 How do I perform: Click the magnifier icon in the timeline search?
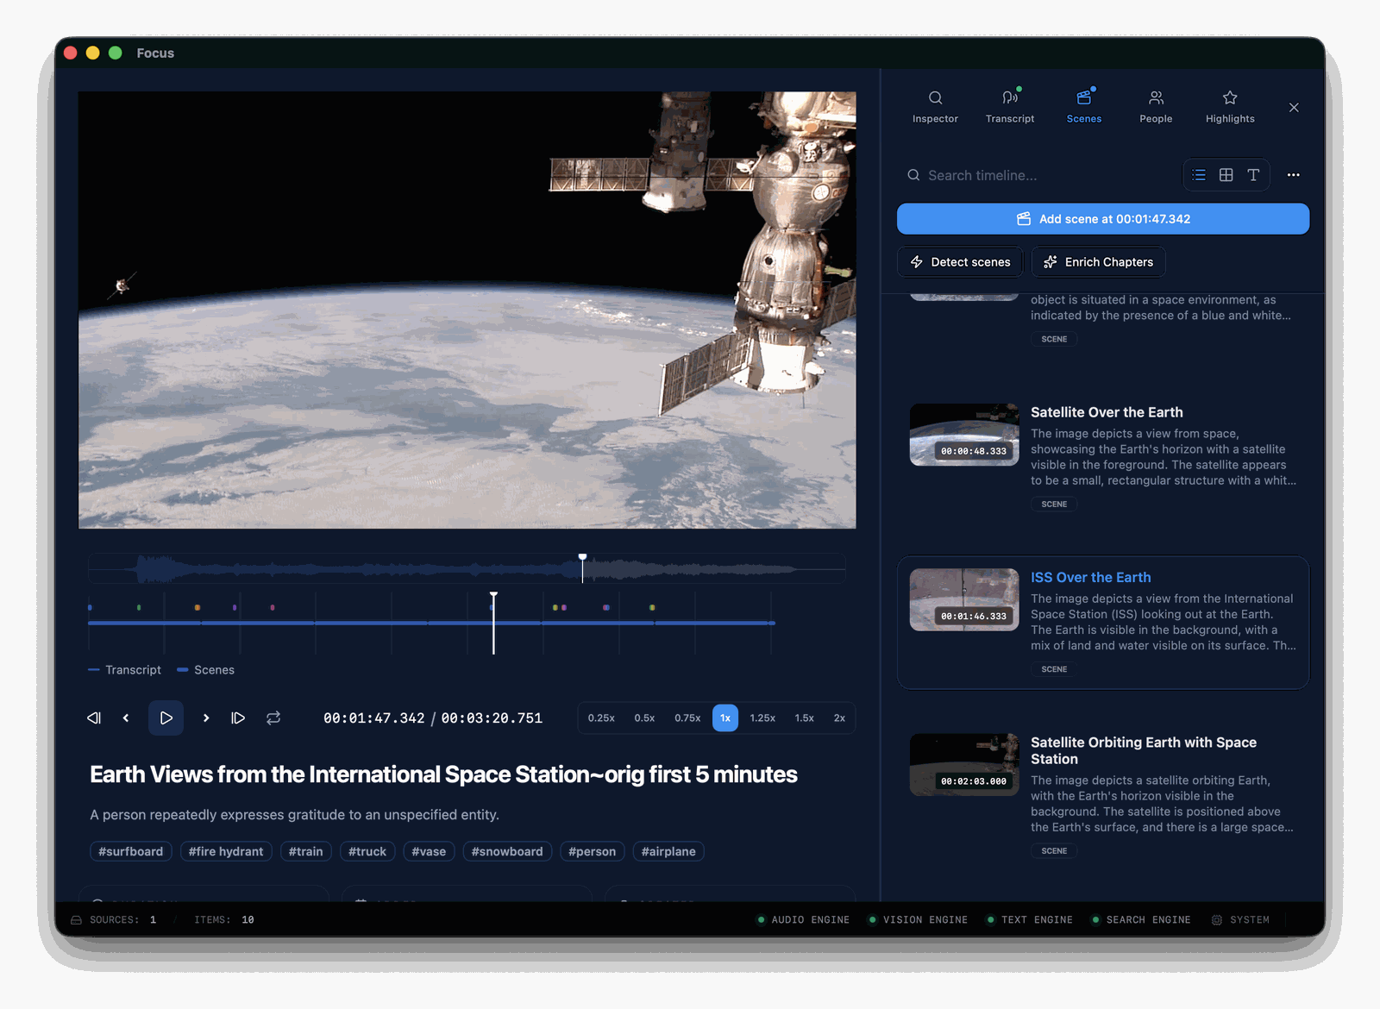[913, 175]
